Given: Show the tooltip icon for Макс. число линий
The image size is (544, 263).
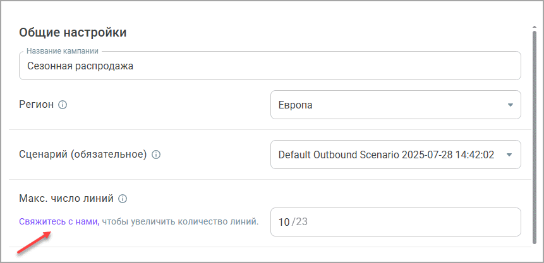Looking at the screenshot, I should 123,199.
